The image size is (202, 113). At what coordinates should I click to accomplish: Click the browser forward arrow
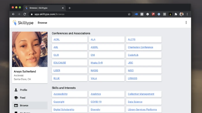19,14
